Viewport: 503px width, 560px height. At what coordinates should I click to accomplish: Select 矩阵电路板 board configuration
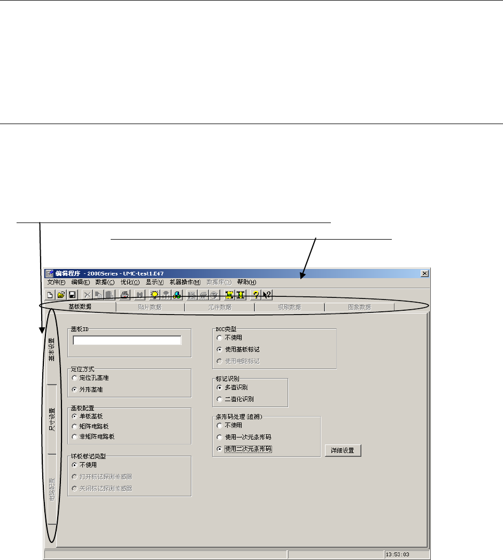pyautogui.click(x=90, y=426)
